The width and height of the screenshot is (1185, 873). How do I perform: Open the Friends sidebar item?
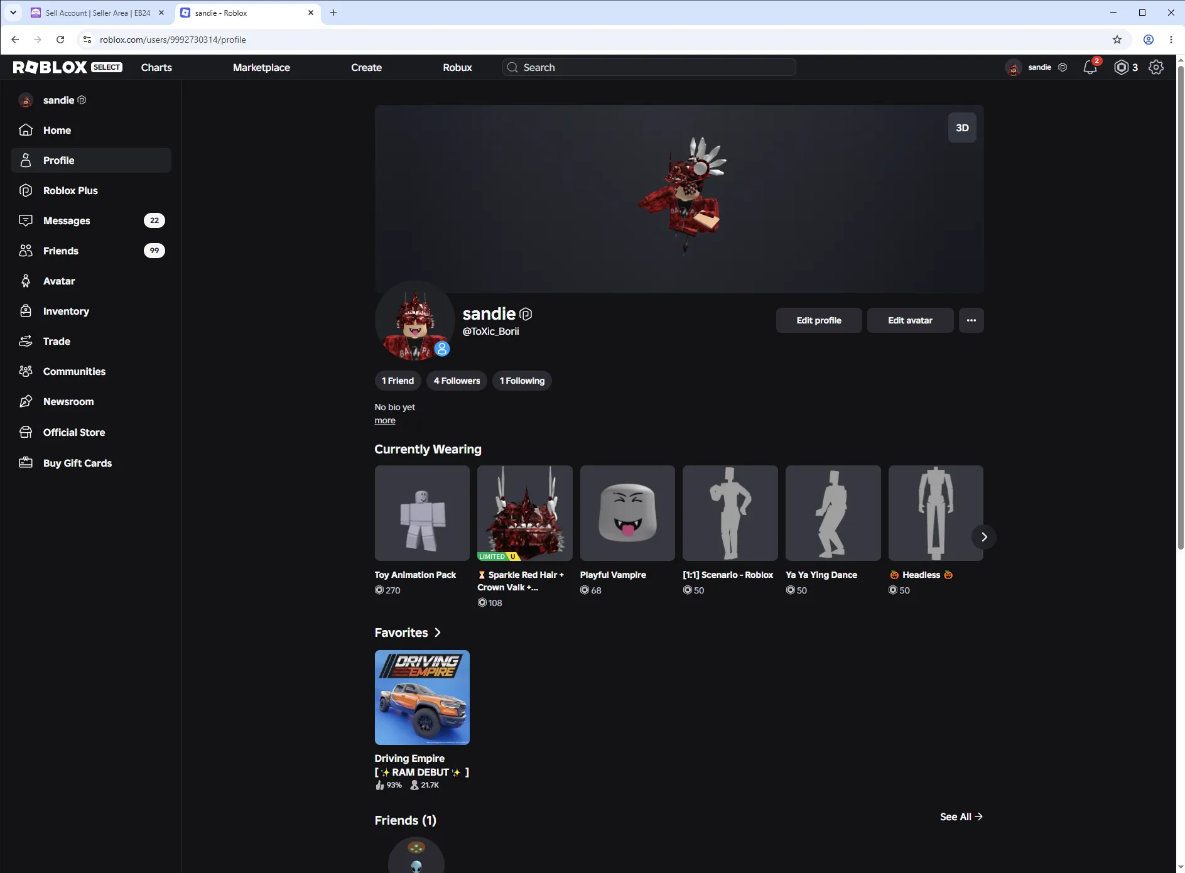pyautogui.click(x=91, y=251)
